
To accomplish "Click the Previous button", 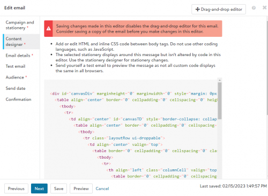I will click(x=16, y=189).
